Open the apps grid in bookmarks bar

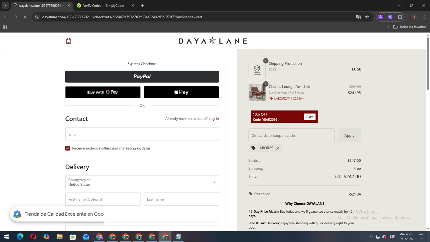pyautogui.click(x=5, y=27)
